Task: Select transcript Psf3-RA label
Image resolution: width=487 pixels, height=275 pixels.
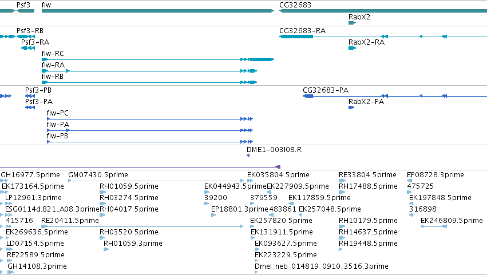Action: tap(35, 42)
